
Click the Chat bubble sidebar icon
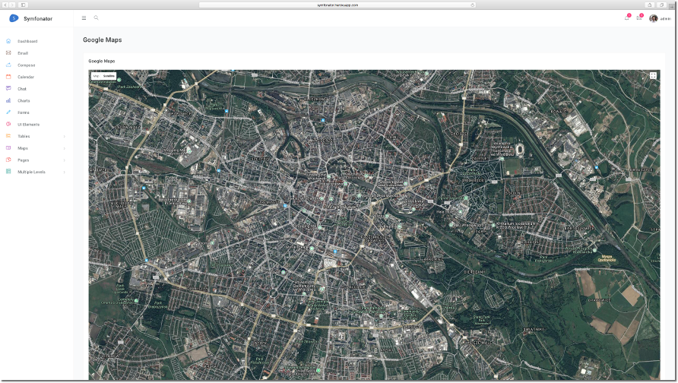coord(8,88)
